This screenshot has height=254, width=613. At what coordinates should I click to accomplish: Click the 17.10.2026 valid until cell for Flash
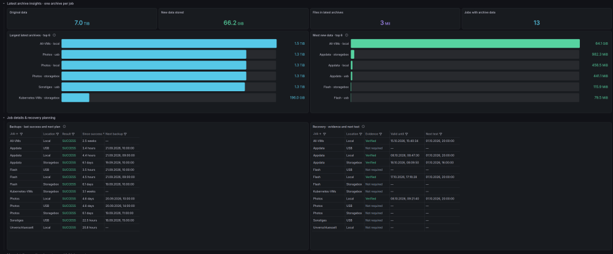point(406,177)
